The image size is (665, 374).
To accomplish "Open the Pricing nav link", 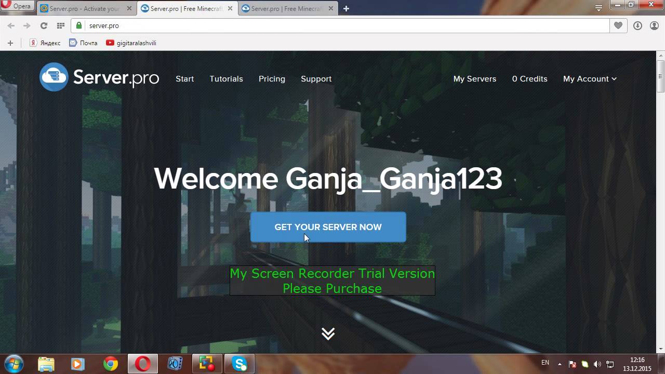I will click(x=272, y=79).
